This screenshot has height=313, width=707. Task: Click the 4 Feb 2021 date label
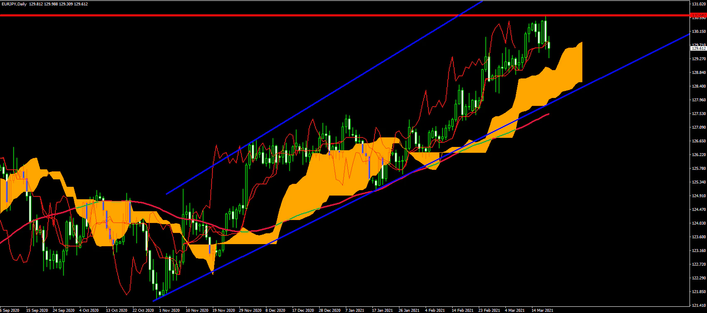point(435,310)
